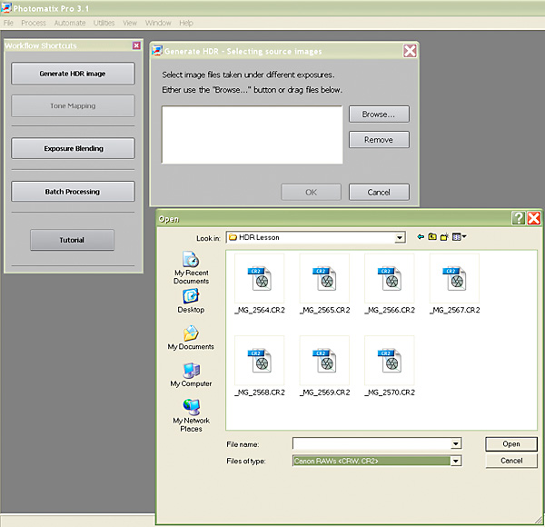This screenshot has width=545, height=527.
Task: Open the View menu
Action: [130, 23]
